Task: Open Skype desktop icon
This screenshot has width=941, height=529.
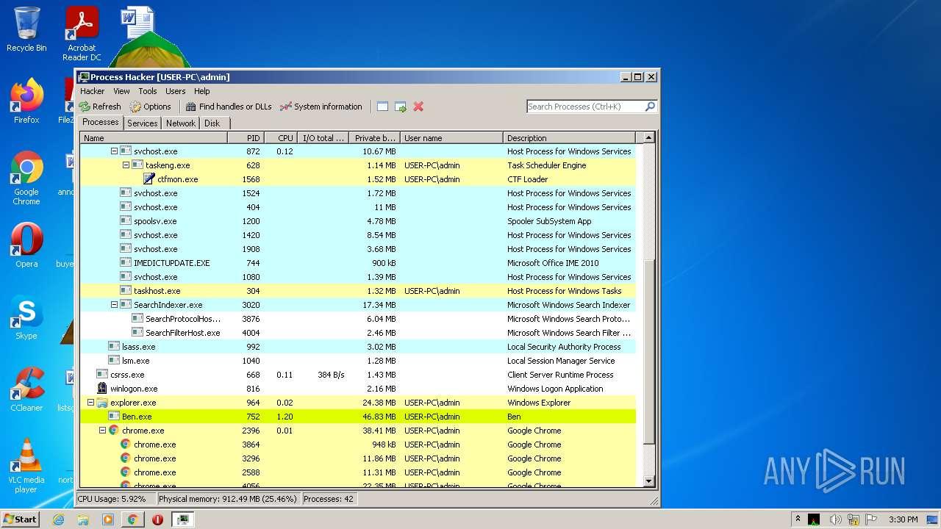Action: coord(26,317)
